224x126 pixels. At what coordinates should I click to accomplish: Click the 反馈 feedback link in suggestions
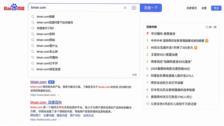coord(134,75)
